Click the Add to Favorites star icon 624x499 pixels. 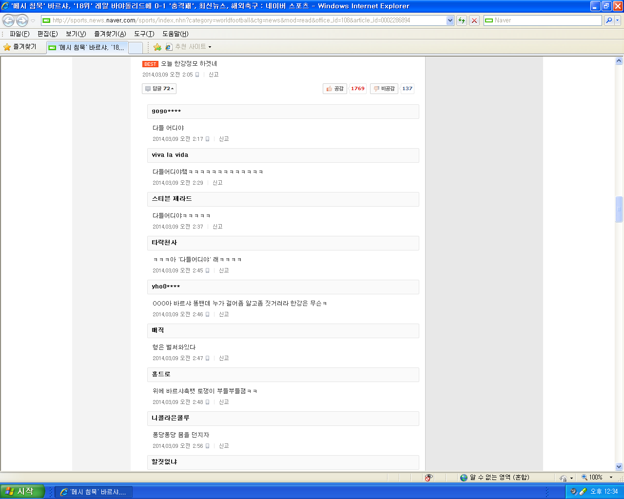click(x=157, y=47)
